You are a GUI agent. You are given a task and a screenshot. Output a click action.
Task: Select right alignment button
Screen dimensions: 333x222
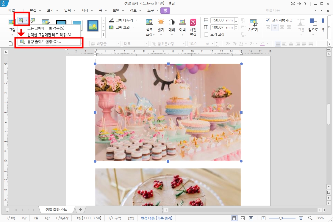[x=298, y=44]
